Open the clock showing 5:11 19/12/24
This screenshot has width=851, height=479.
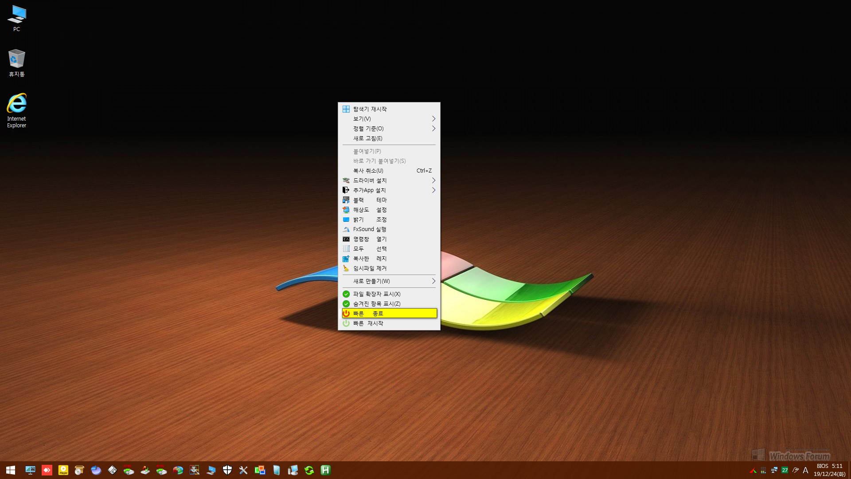click(830, 470)
